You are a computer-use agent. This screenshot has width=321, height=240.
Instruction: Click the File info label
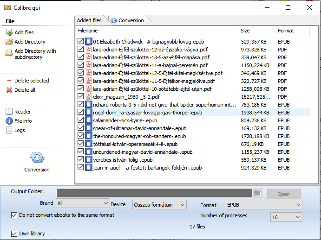pos(23,121)
